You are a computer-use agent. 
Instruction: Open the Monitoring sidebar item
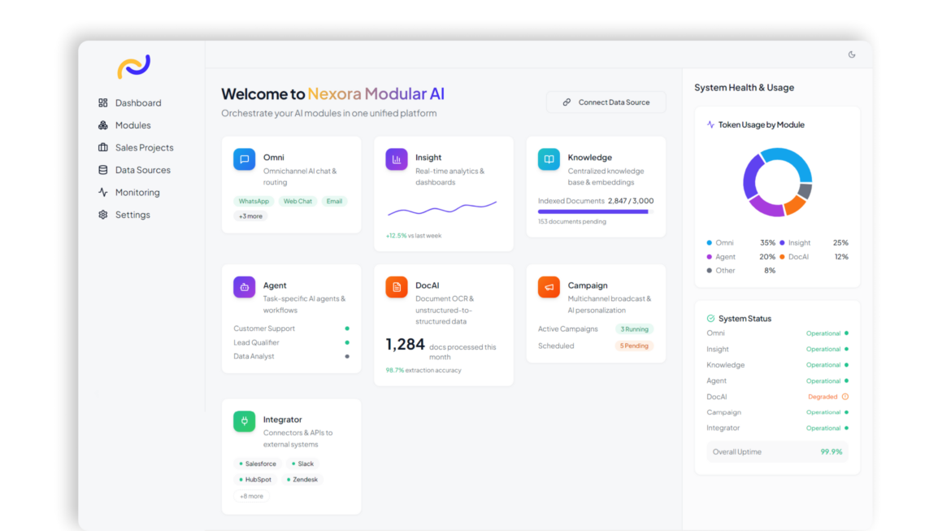click(x=137, y=193)
